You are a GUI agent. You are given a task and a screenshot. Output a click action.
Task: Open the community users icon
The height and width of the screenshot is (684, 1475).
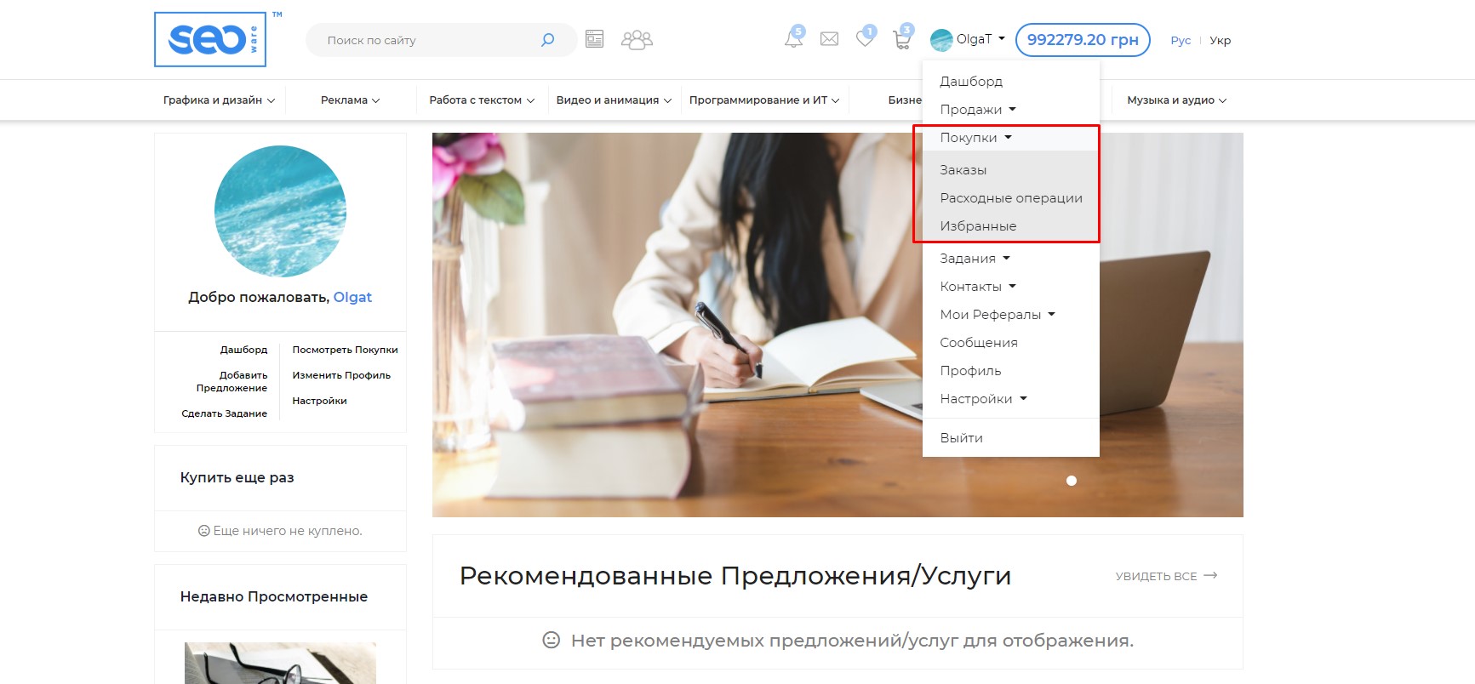[637, 39]
